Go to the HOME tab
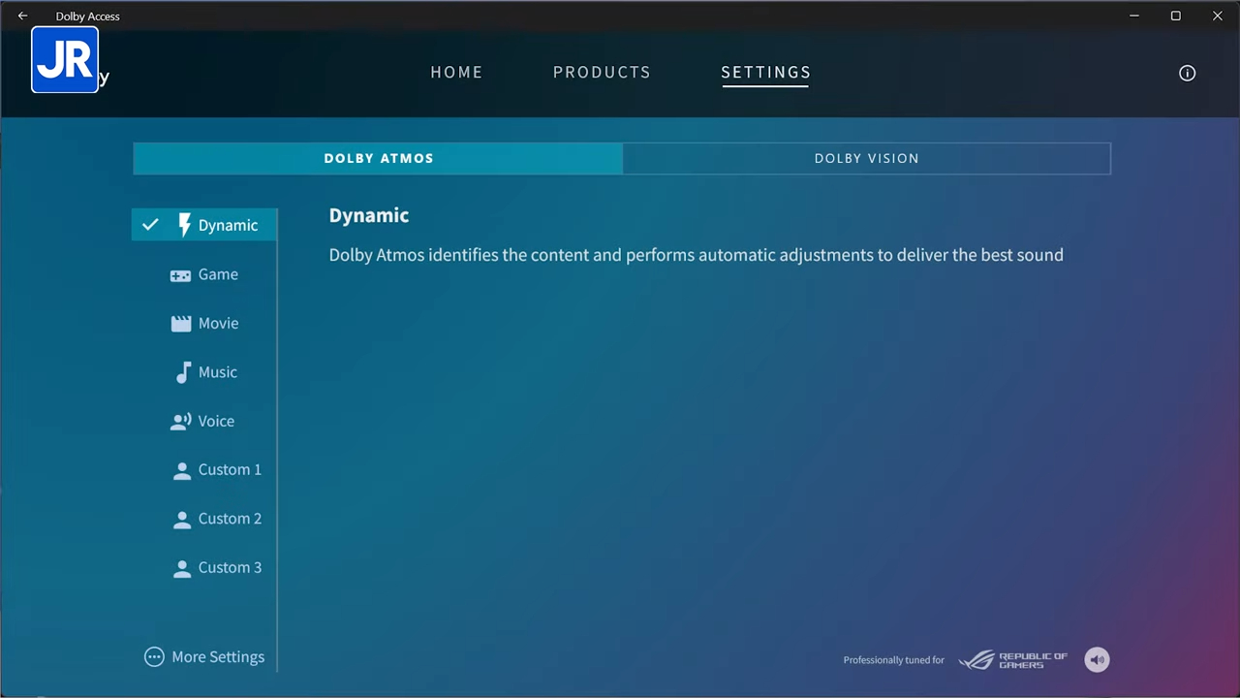Image resolution: width=1240 pixels, height=698 pixels. [456, 73]
